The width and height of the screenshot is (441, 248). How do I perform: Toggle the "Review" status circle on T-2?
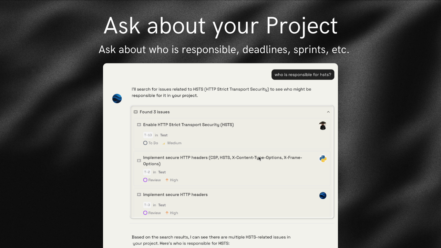[145, 180]
